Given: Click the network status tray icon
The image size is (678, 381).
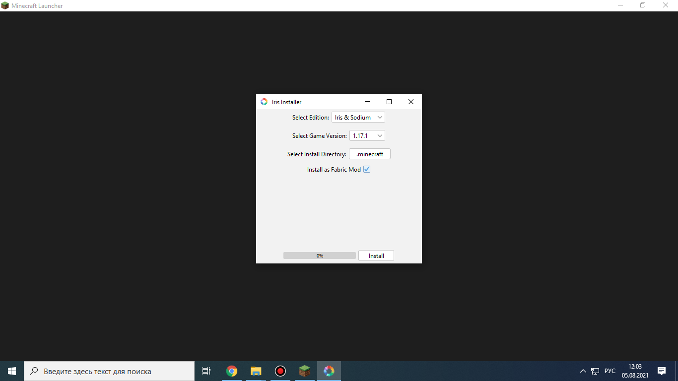Looking at the screenshot, I should point(595,371).
